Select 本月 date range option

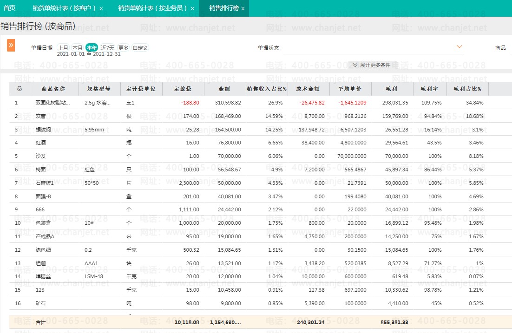pyautogui.click(x=78, y=48)
